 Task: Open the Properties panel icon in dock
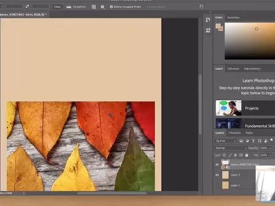coord(208,30)
